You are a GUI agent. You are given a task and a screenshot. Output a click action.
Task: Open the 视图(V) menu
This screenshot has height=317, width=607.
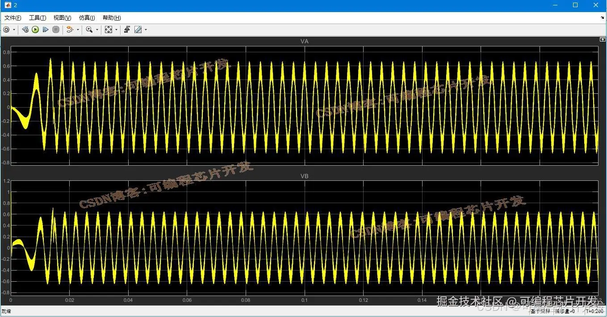coord(62,18)
